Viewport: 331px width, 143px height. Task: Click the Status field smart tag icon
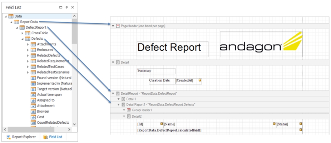pos(300,124)
